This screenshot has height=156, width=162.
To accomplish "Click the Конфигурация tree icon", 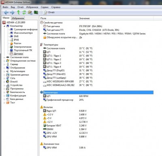I will click(8, 96).
